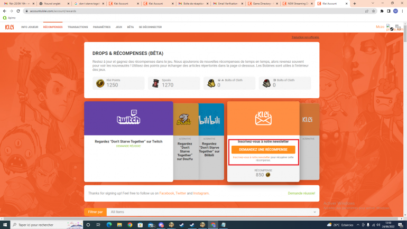This screenshot has height=229, width=407.
Task: Switch to the 'NEW Streaming' tab
Action: (x=298, y=4)
